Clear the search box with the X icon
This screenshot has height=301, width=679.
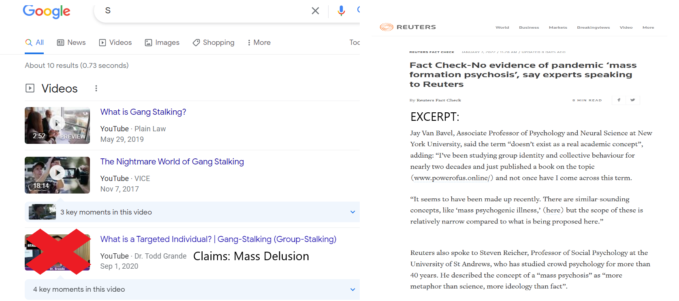click(x=315, y=11)
